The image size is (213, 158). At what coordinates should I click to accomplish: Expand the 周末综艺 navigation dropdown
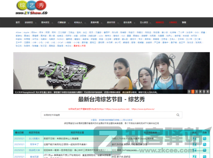click(x=46, y=22)
